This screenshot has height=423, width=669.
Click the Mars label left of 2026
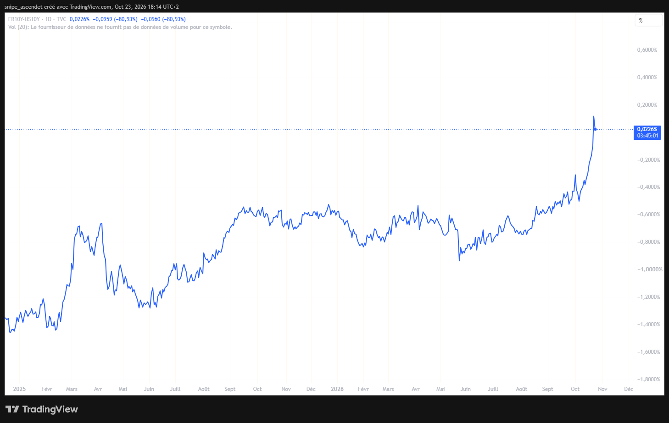(72, 389)
